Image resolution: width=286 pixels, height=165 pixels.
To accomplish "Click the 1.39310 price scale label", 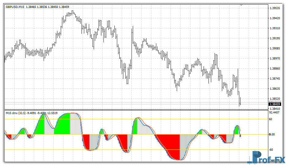I will tap(275, 28).
